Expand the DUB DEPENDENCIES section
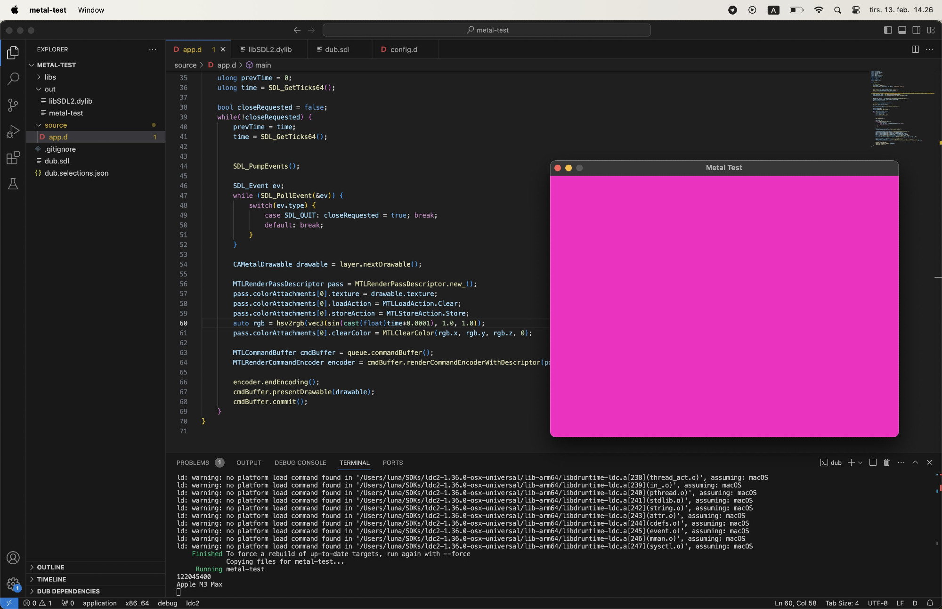Image resolution: width=942 pixels, height=609 pixels. (x=96, y=591)
